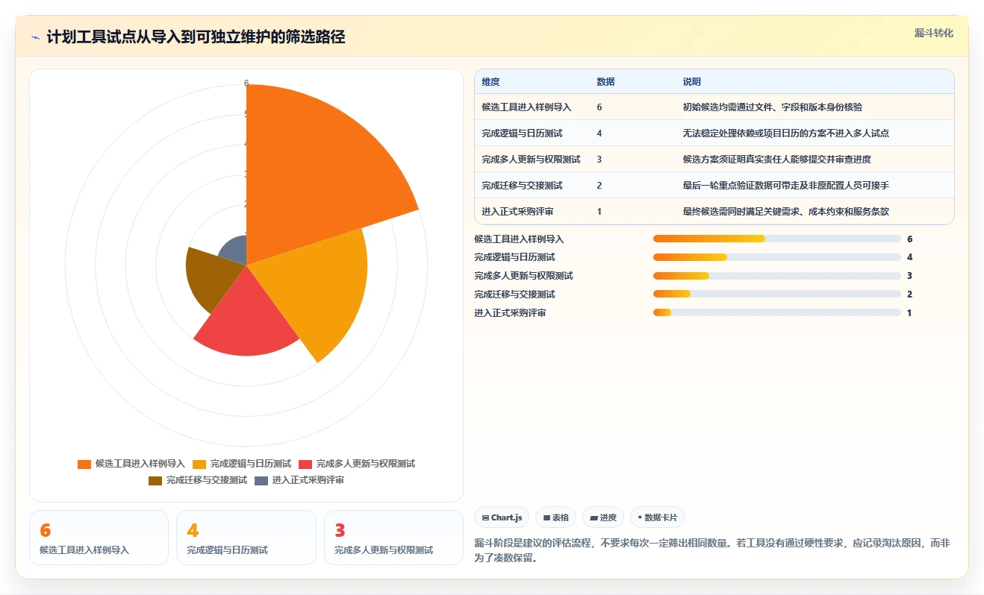The height and width of the screenshot is (595, 984).
Task: Click table cell 候选工具进入样例导入
Action: [526, 107]
